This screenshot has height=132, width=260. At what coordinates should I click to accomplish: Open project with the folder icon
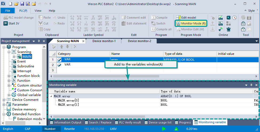[16, 4]
